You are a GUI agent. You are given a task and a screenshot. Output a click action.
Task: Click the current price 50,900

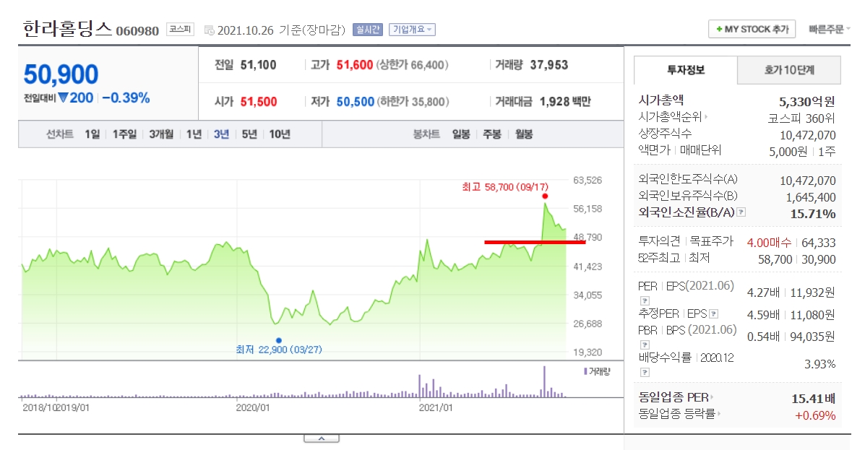pyautogui.click(x=61, y=74)
